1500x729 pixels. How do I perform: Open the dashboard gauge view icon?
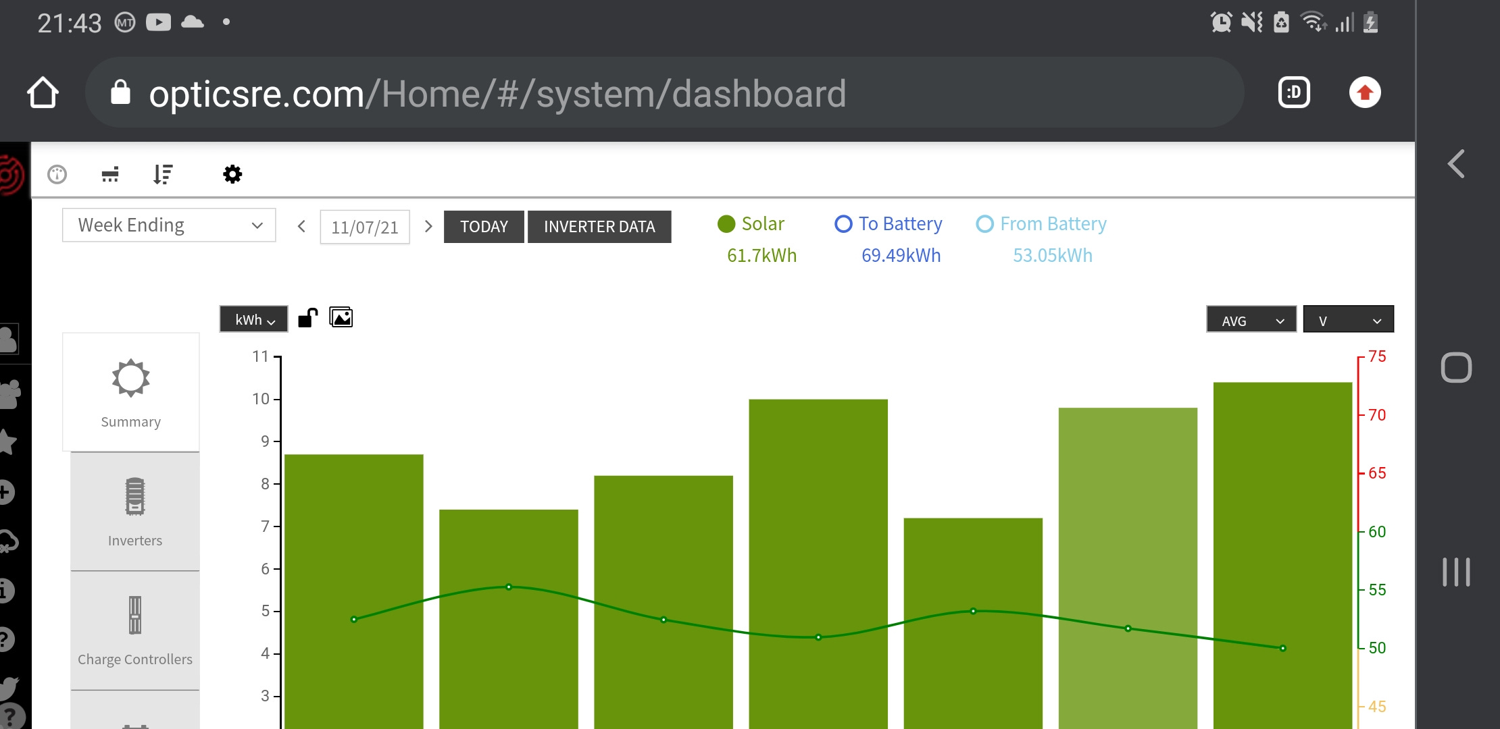(x=57, y=175)
